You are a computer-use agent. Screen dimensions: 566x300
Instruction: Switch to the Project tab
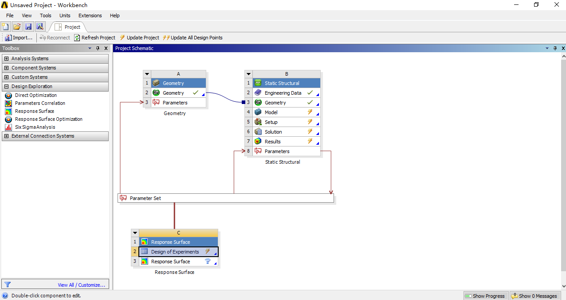point(71,27)
